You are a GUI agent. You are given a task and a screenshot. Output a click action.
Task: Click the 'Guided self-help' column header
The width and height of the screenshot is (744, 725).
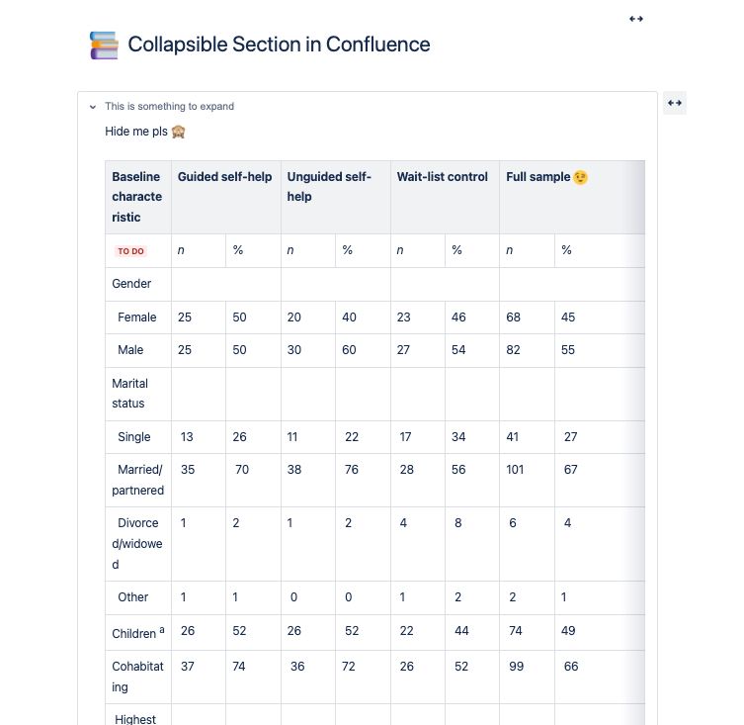coord(224,177)
